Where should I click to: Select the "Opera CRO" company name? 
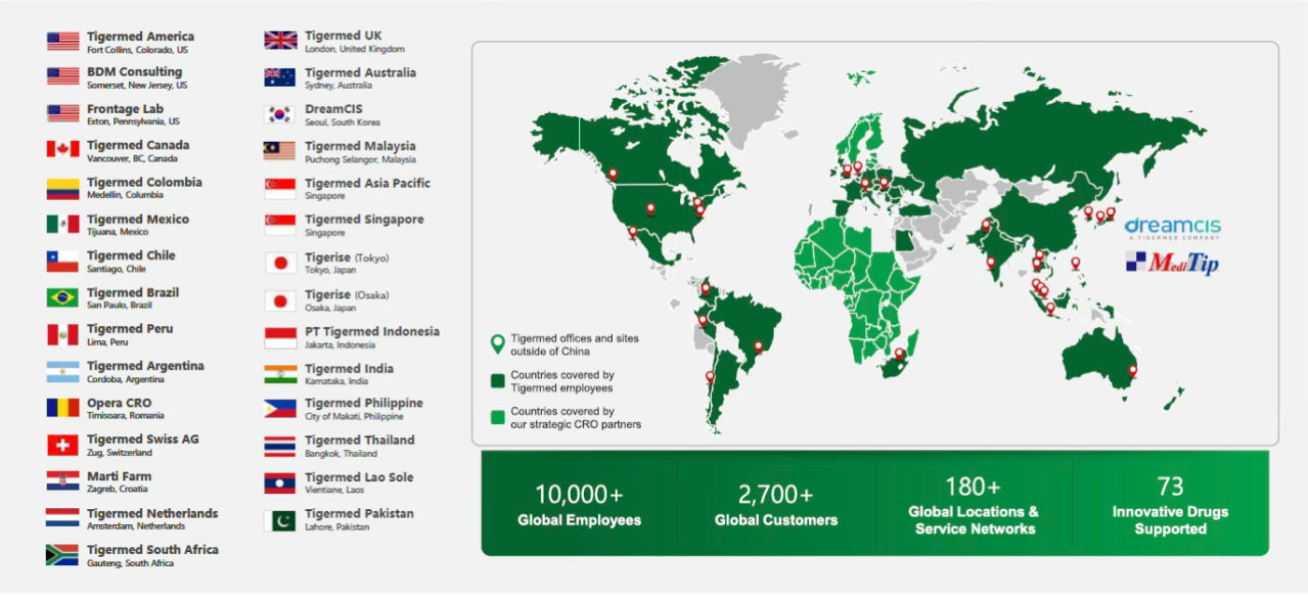point(120,404)
